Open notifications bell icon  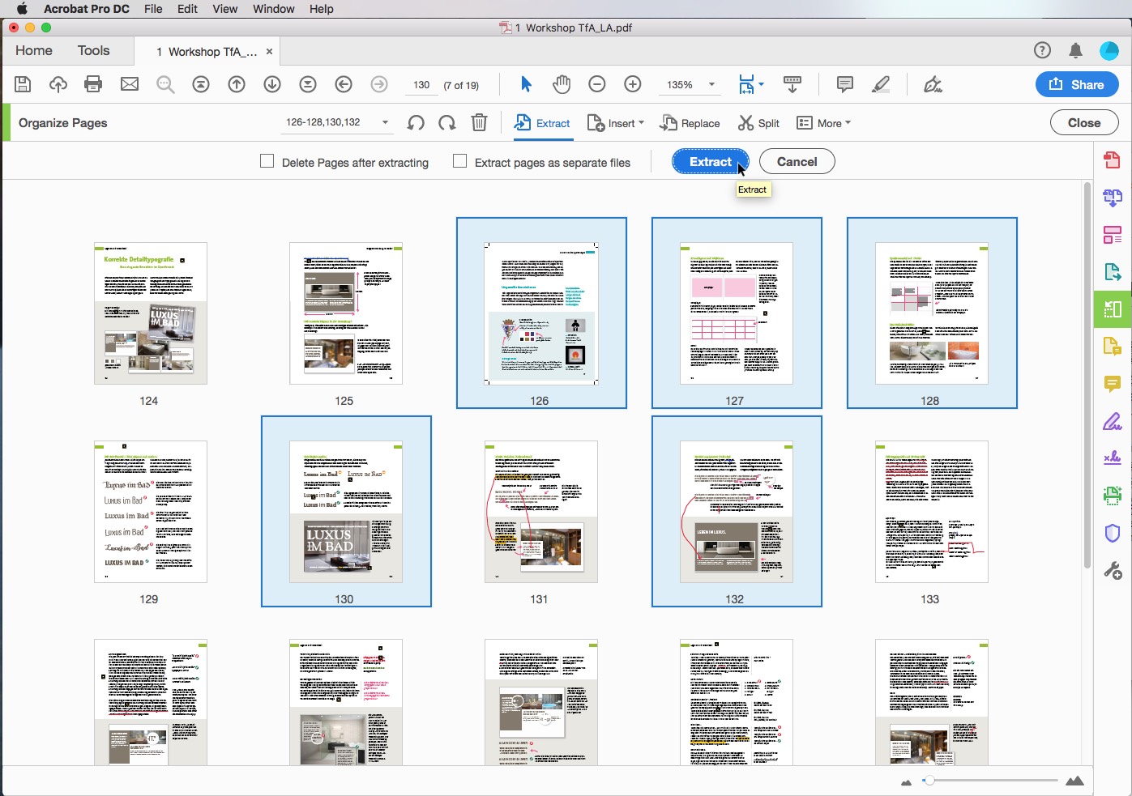(x=1075, y=50)
